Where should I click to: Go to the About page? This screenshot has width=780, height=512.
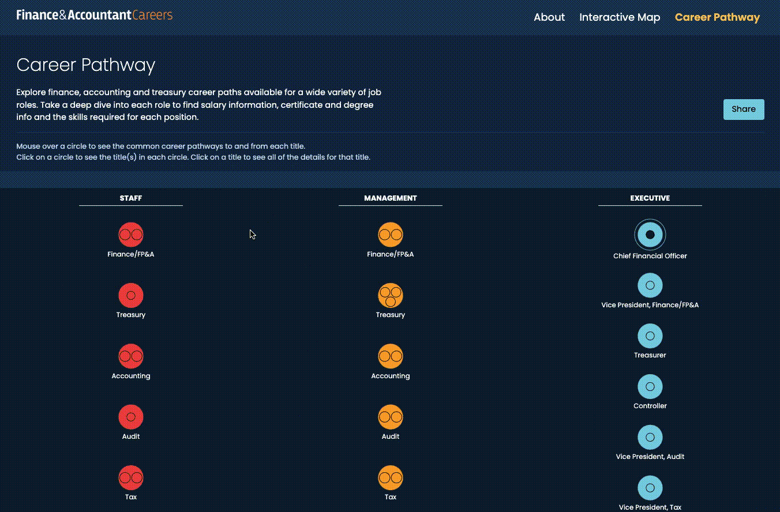tap(549, 17)
